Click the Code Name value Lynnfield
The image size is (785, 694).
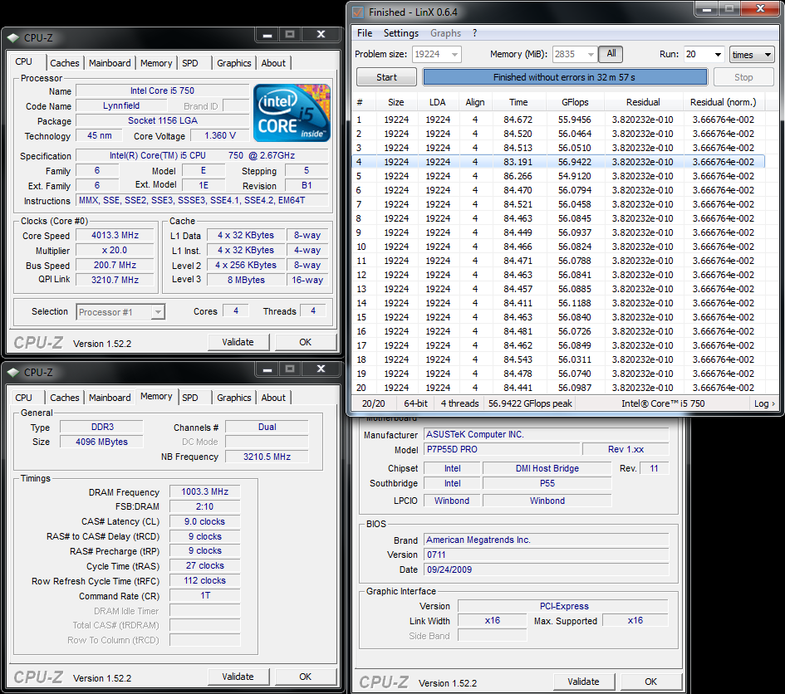pos(121,105)
